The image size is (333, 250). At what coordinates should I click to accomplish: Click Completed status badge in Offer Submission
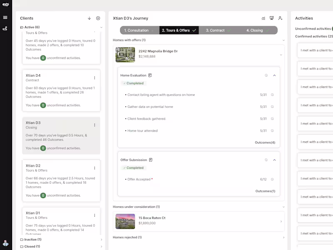[x=133, y=168]
